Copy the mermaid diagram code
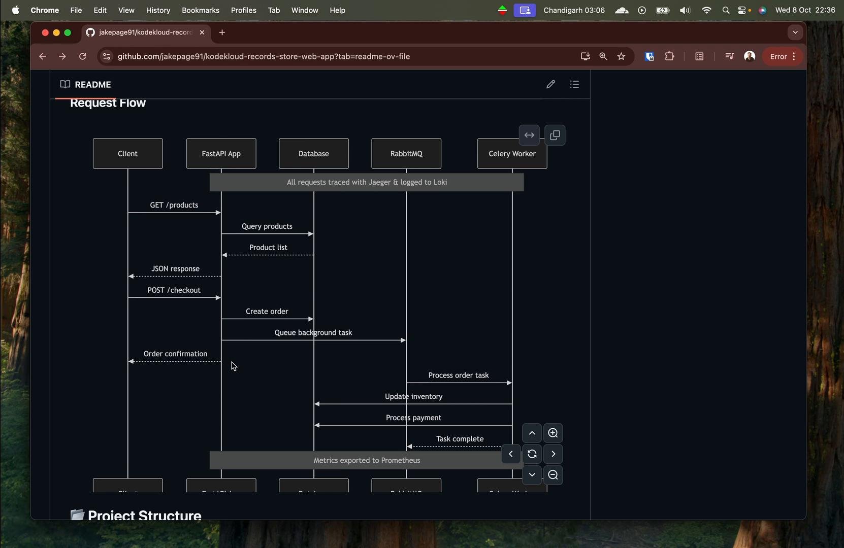The image size is (844, 548). (x=555, y=135)
